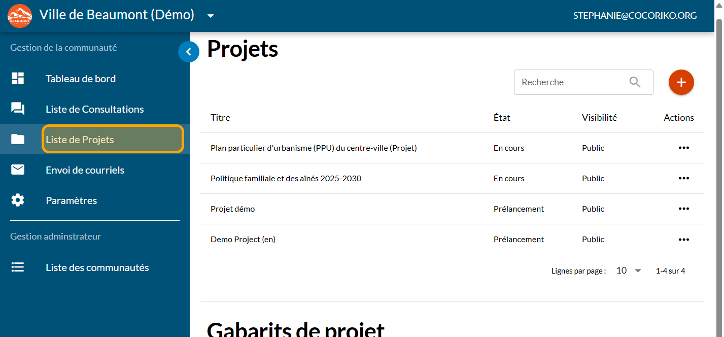Click the search magnifier icon
The image size is (724, 337).
click(635, 82)
